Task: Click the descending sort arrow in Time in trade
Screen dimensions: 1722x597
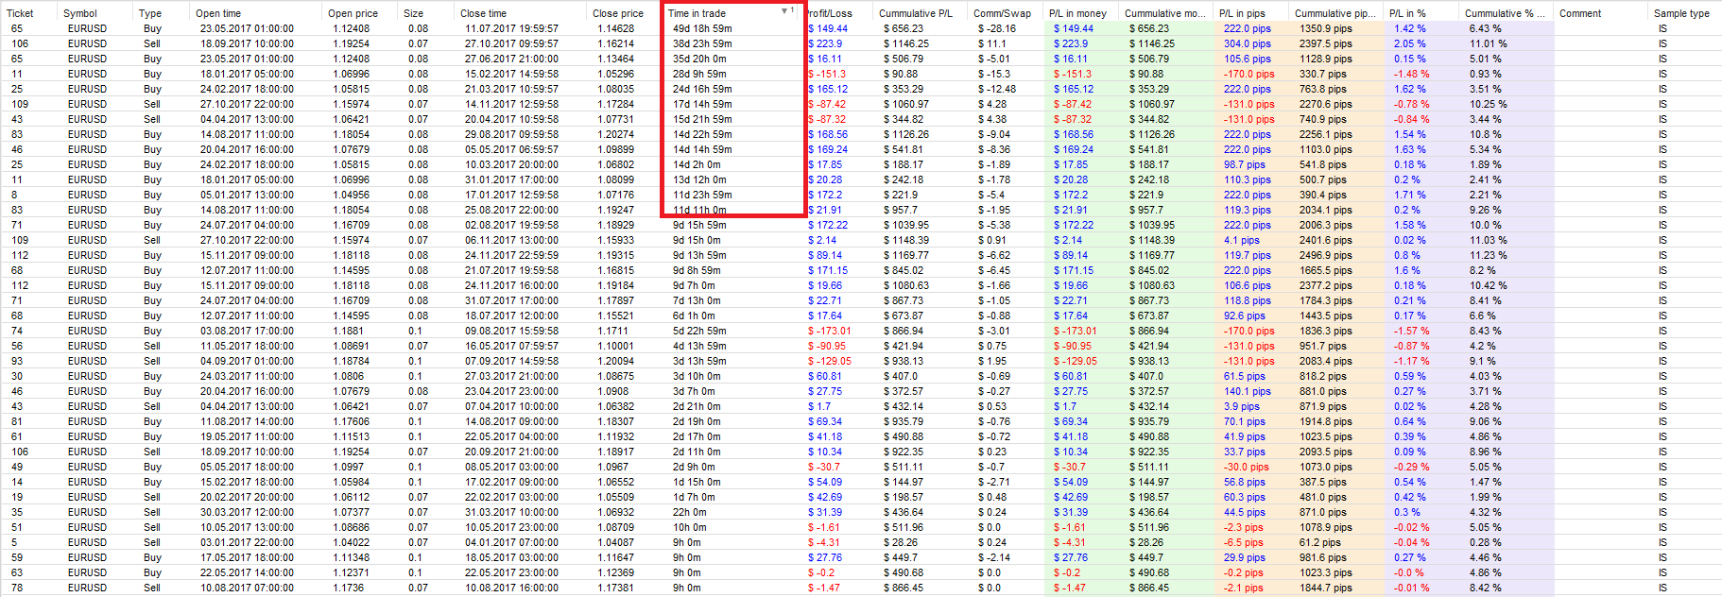Action: click(784, 11)
